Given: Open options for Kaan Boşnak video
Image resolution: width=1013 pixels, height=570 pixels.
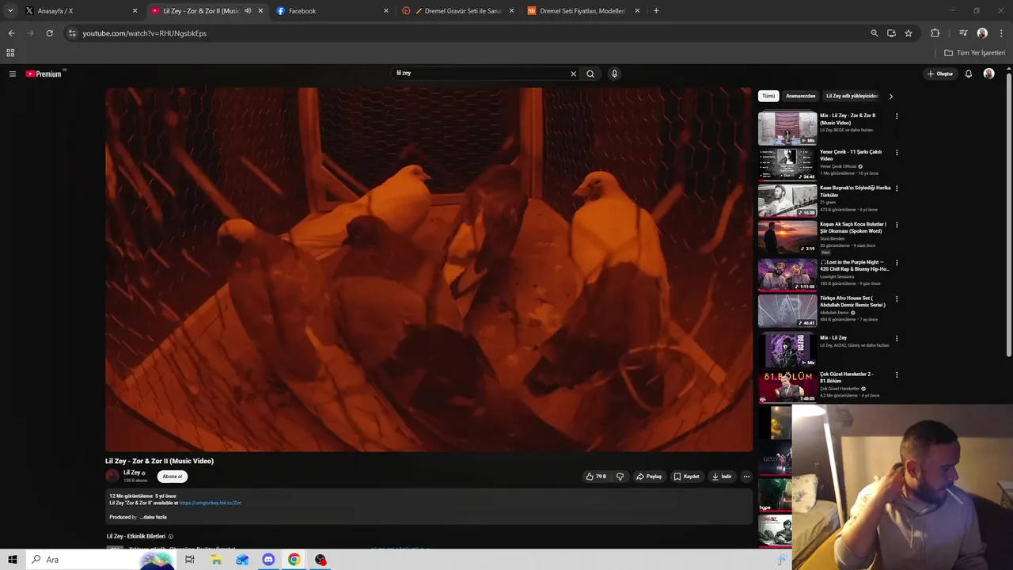Looking at the screenshot, I should point(897,189).
